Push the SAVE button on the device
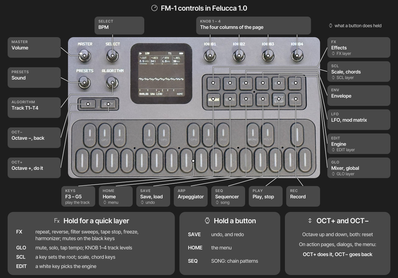Viewport: 398px width, 278px height. (x=230, y=100)
